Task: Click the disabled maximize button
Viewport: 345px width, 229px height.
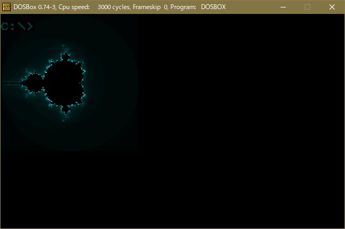Action: click(x=307, y=7)
